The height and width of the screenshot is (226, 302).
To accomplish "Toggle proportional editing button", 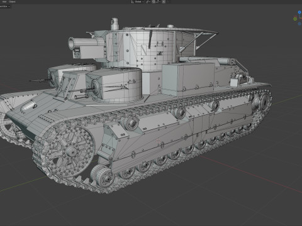I will point(164,2).
